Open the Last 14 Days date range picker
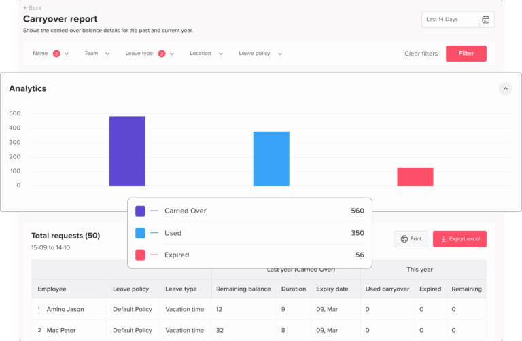The image size is (522, 341). tap(457, 20)
